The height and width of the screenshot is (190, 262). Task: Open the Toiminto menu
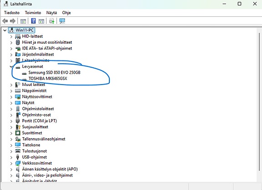(33, 13)
